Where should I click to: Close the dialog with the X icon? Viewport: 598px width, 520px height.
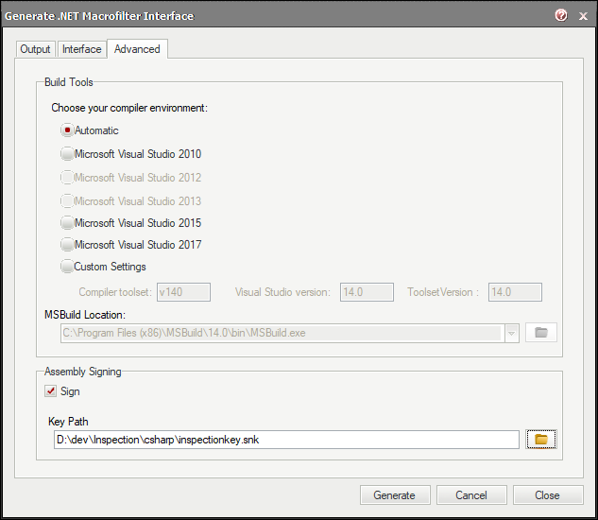[x=583, y=16]
